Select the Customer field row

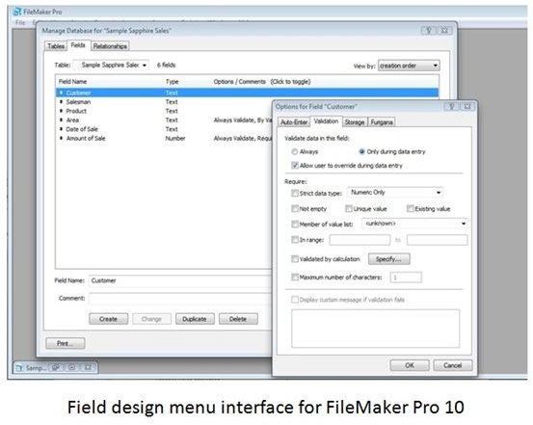[x=248, y=93]
